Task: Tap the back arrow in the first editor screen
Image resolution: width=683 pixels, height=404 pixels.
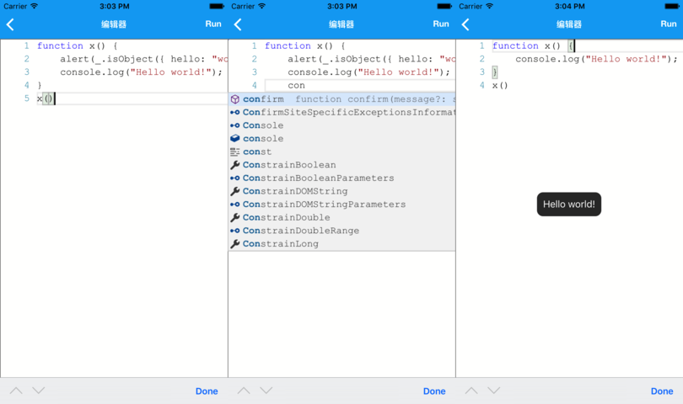Action: coord(10,24)
